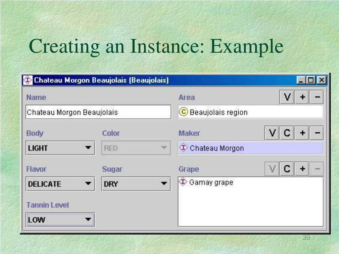The height and width of the screenshot is (254, 339).
Task: Open the Color dropdown showing RED
Action: (136, 148)
